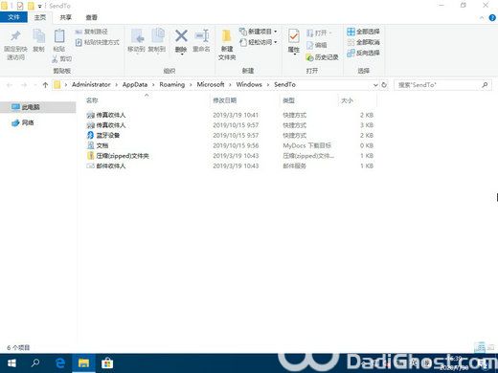Click Invert selection in ribbon
Image resolution: width=498 pixels, height=373 pixels.
(x=363, y=53)
